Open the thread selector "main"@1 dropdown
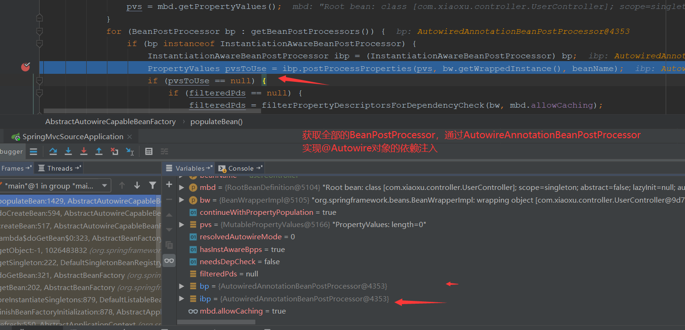This screenshot has height=330, width=685. click(x=55, y=186)
